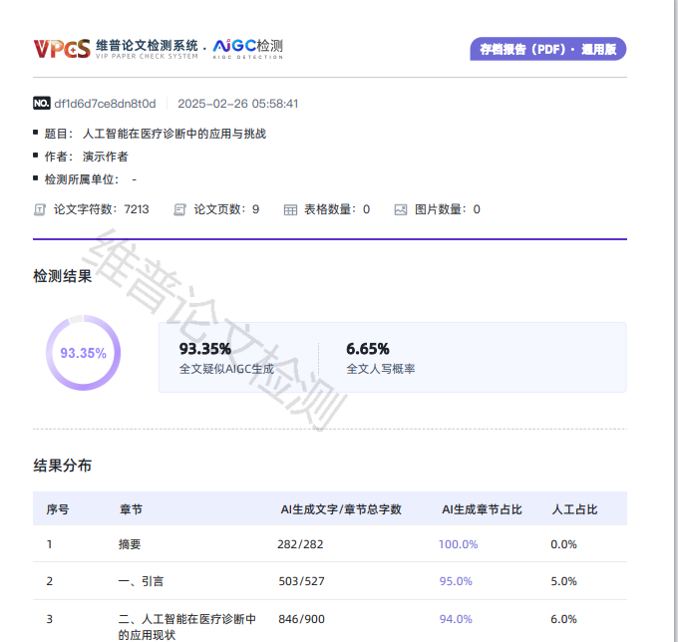Click the NO. badge icon
Image resolution: width=678 pixels, height=642 pixels.
click(x=42, y=104)
